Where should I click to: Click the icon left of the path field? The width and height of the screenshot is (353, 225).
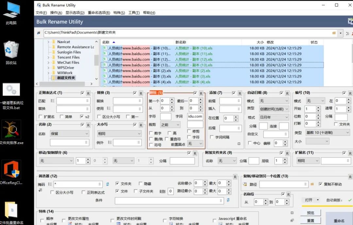(x=39, y=33)
